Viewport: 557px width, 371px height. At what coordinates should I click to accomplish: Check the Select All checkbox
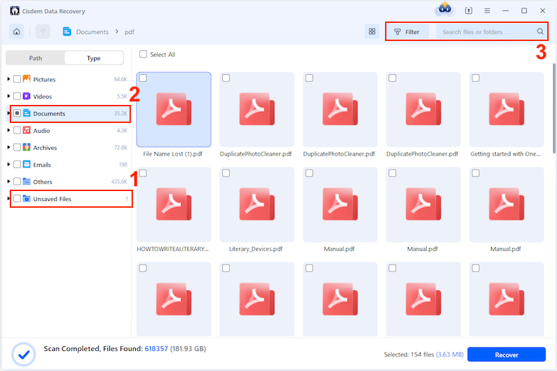pos(143,54)
